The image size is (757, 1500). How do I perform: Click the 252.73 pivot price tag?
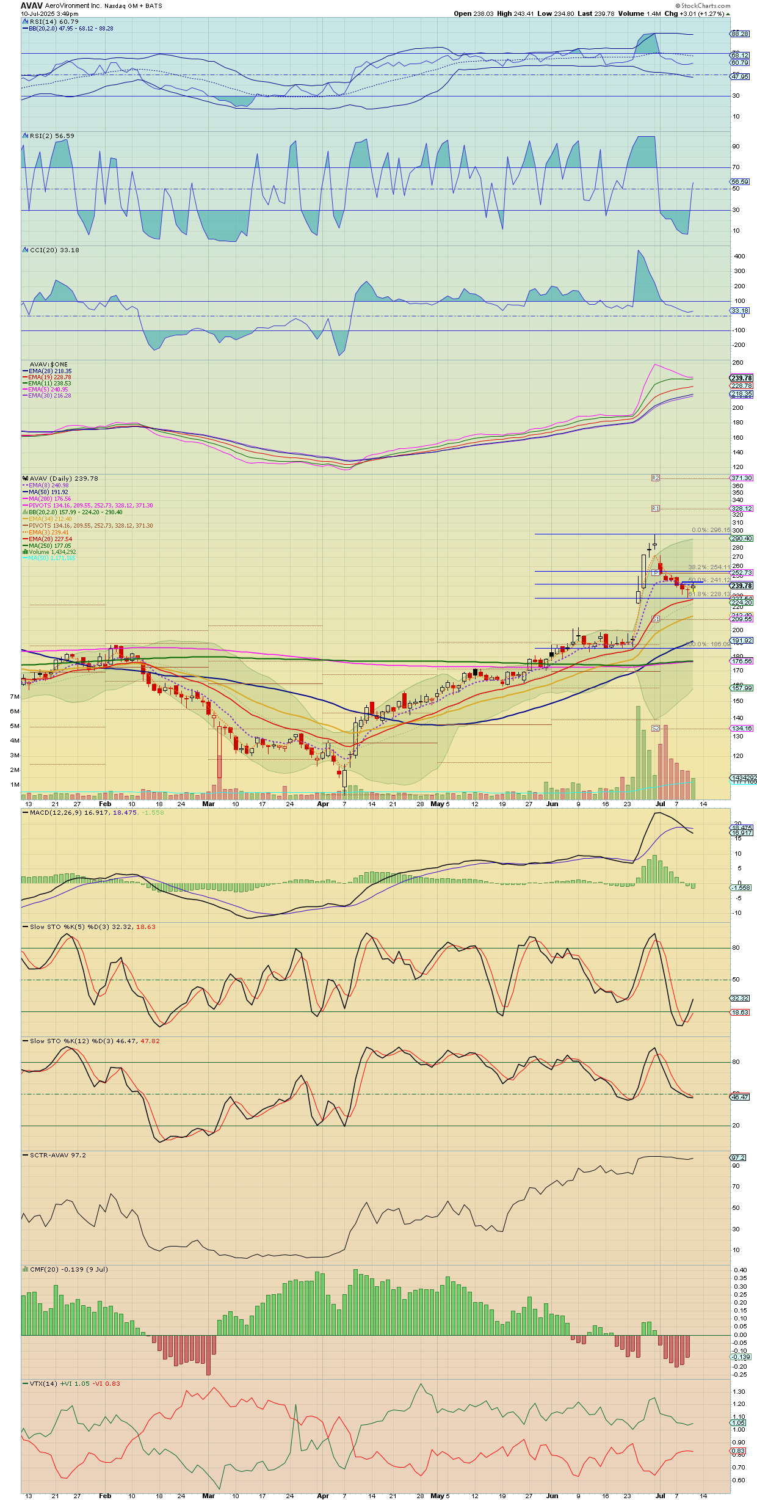[742, 572]
